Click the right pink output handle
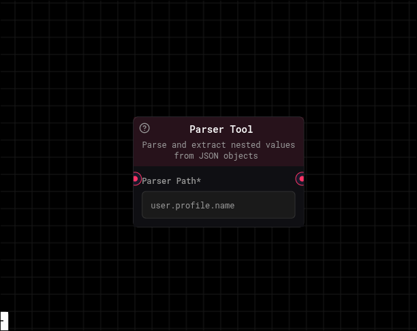The image size is (417, 331). click(301, 179)
